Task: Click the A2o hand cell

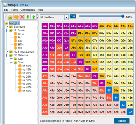Action: coord(45,112)
